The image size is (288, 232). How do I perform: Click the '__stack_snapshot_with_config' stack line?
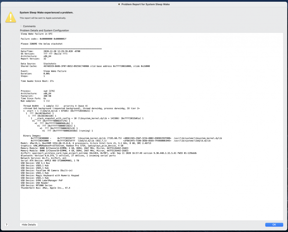click(x=87, y=118)
